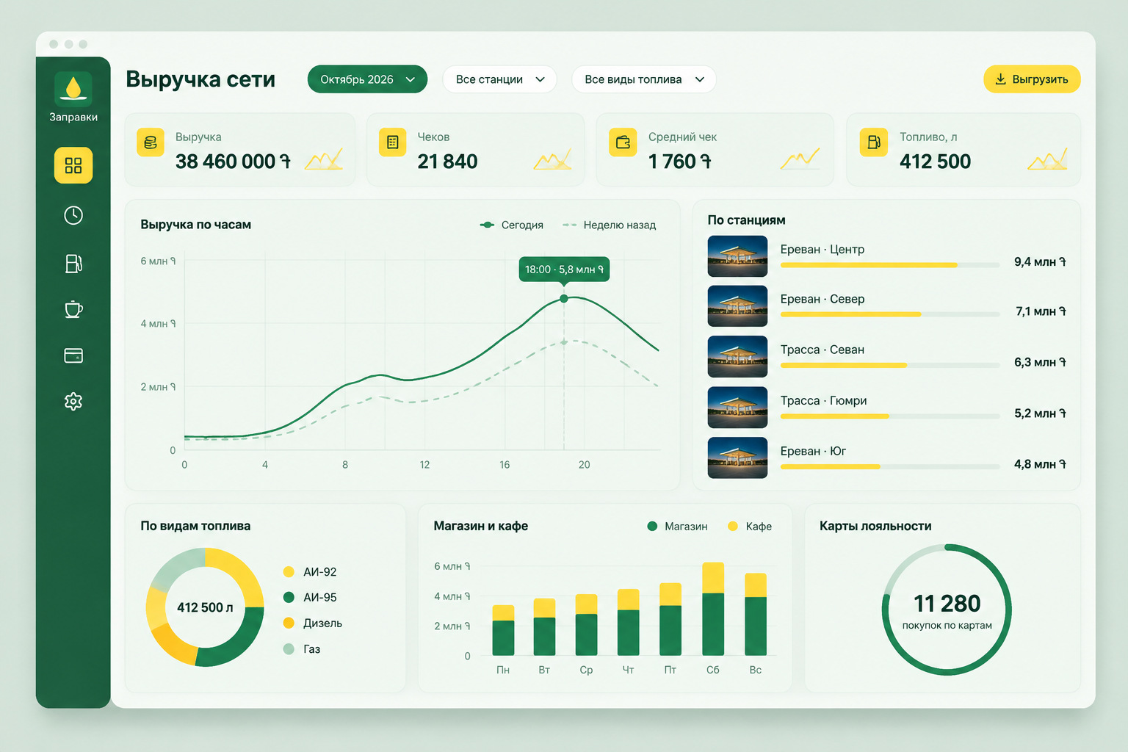1128x752 pixels.
Task: Open the coffee cup cafe icon in sidebar
Action: [73, 309]
